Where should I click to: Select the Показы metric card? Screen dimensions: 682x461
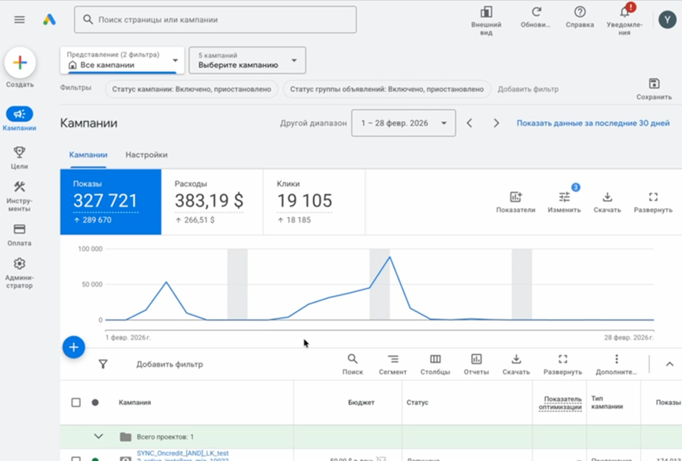111,202
